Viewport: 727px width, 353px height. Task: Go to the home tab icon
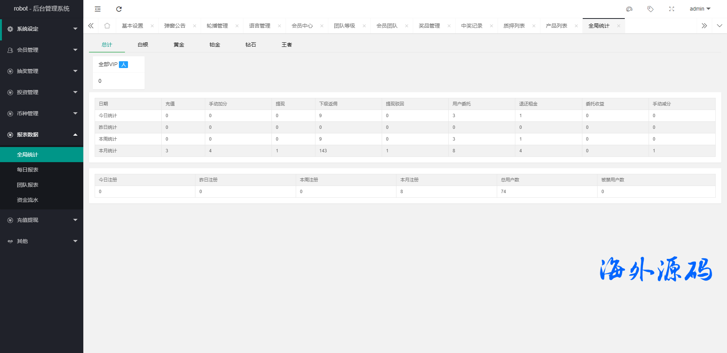107,26
